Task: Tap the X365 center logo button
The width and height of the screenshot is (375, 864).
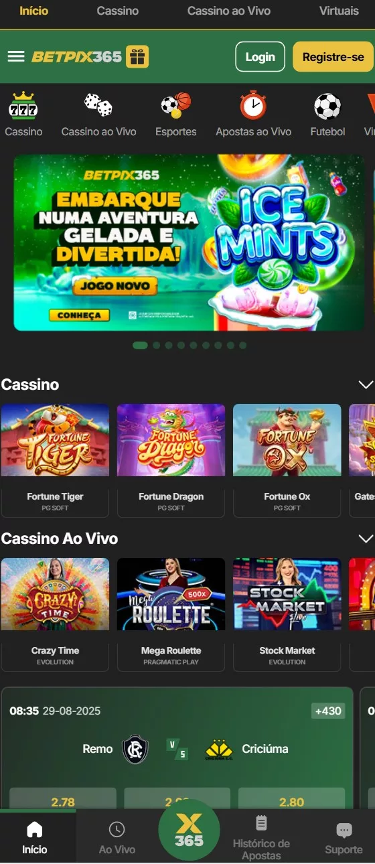Action: click(x=189, y=830)
